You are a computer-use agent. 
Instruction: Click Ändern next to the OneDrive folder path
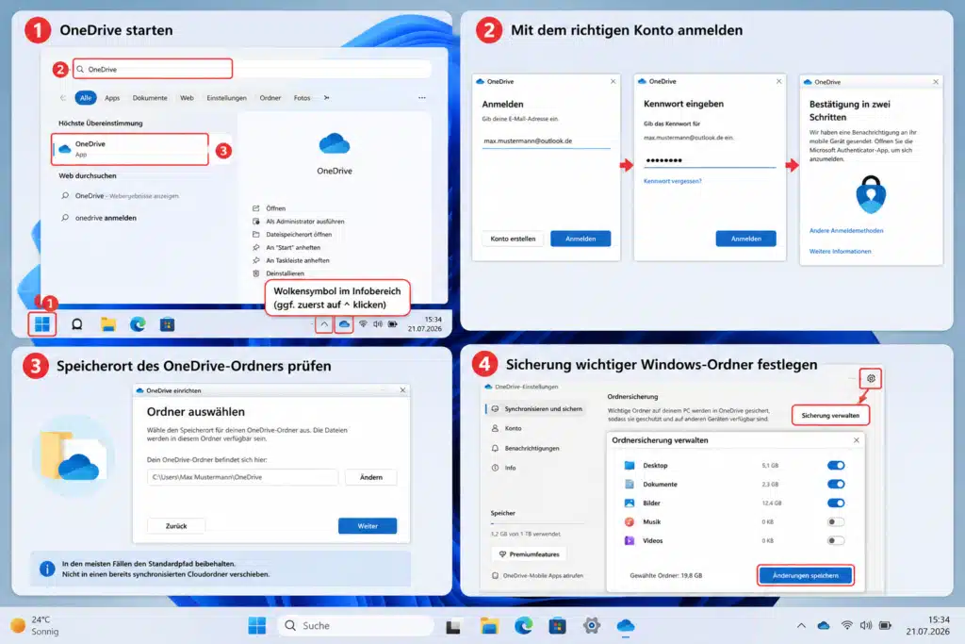[x=371, y=477]
